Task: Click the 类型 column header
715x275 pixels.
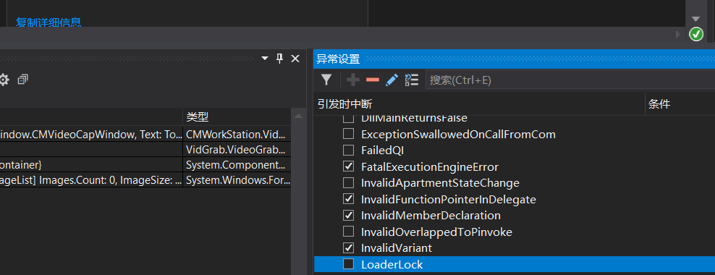Action: 198,117
